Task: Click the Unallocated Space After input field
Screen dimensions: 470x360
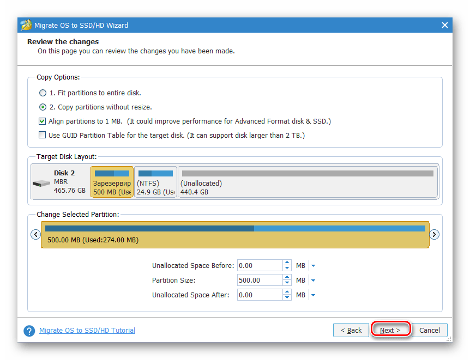Action: pos(260,295)
